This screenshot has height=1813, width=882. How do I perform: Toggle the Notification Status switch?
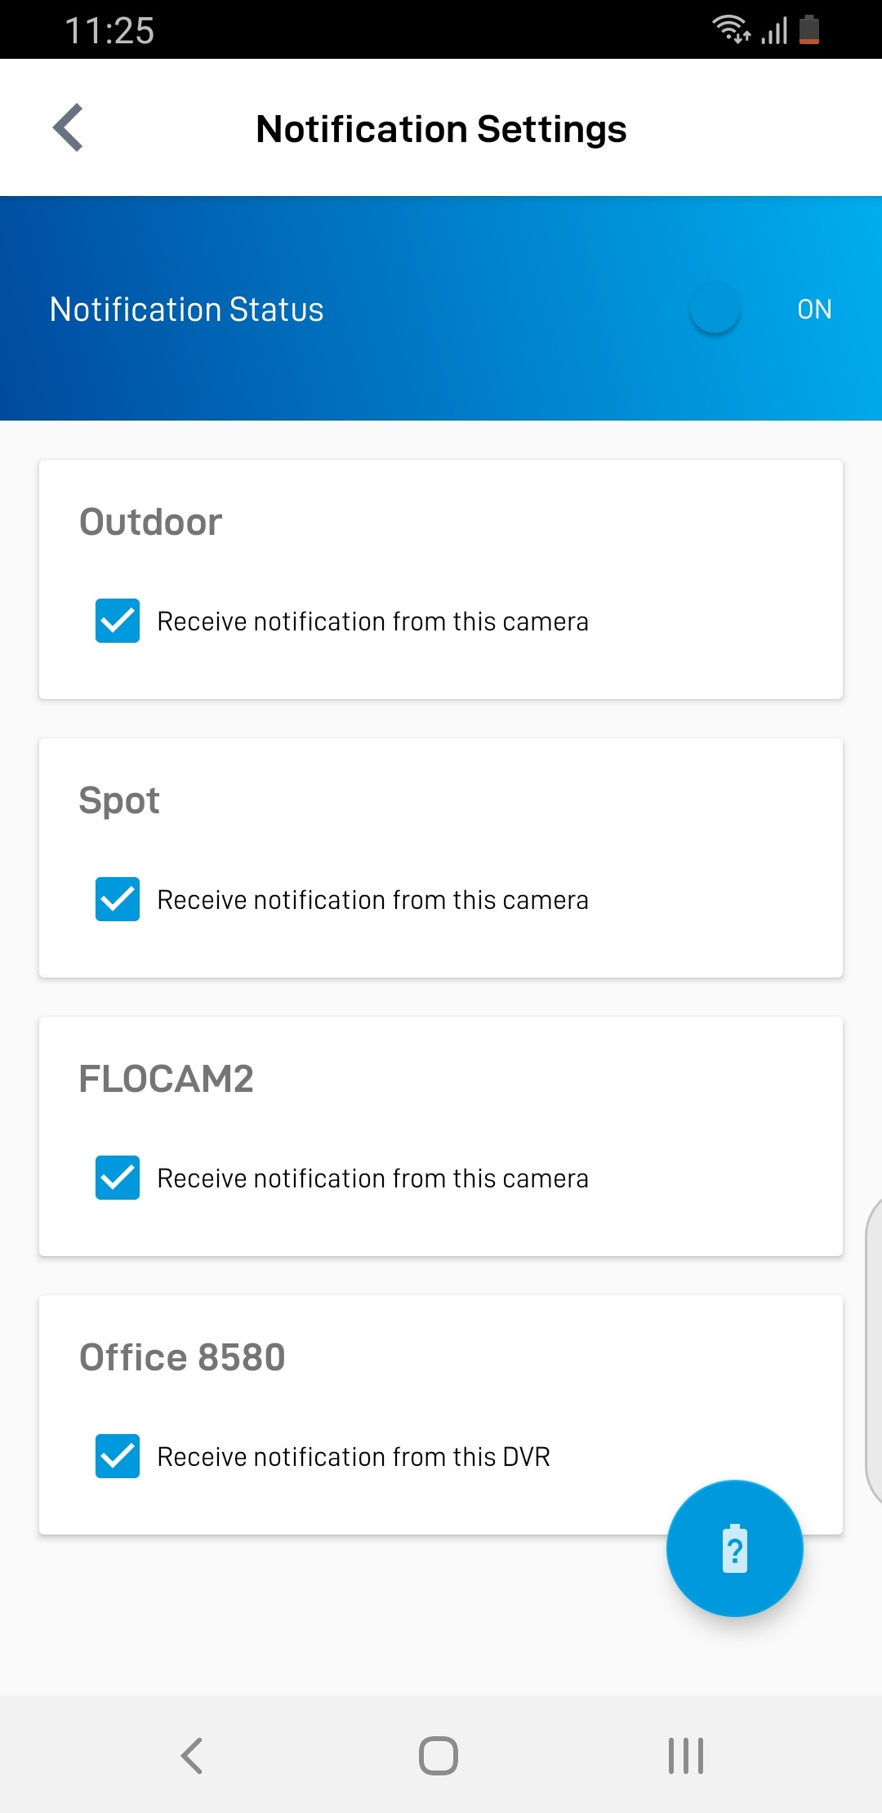[715, 309]
